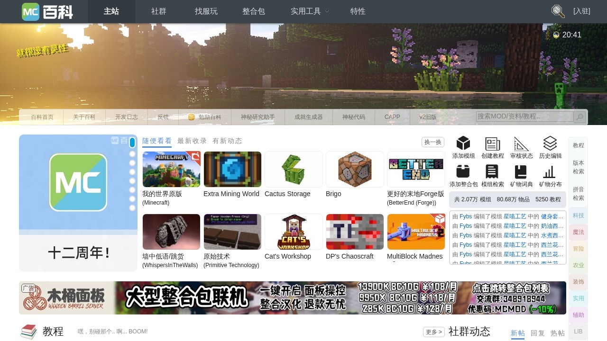The image size is (607, 341).
Task: Click the 搜索MOD/资料/教程 search field
Action: (x=524, y=117)
